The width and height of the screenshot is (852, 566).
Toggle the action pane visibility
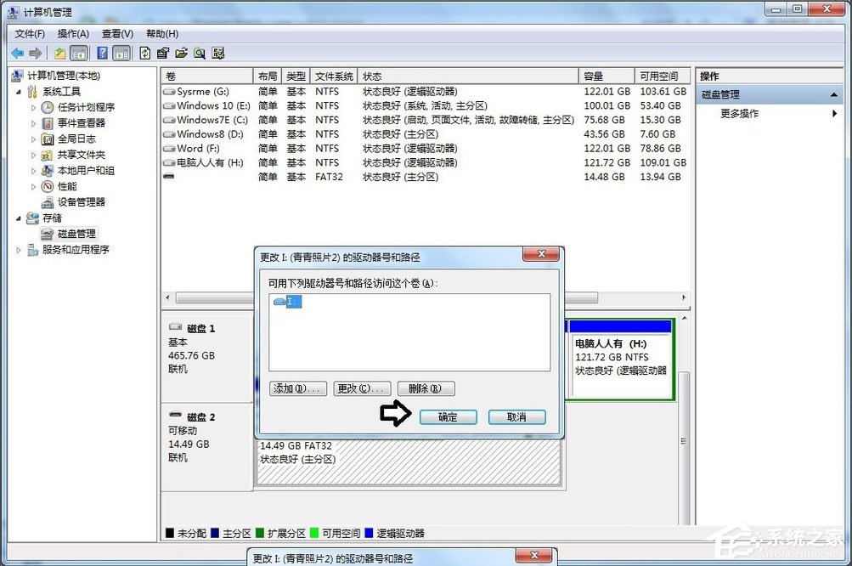click(x=121, y=53)
